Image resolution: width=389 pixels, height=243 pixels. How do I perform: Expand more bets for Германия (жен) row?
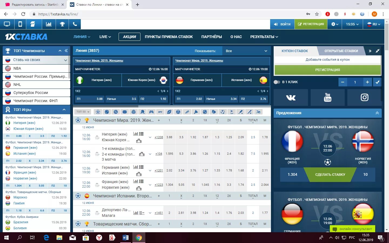pos(150,170)
